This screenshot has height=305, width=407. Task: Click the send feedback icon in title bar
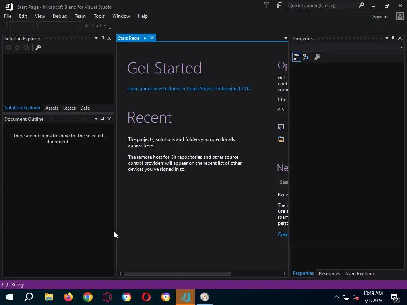point(279,5)
